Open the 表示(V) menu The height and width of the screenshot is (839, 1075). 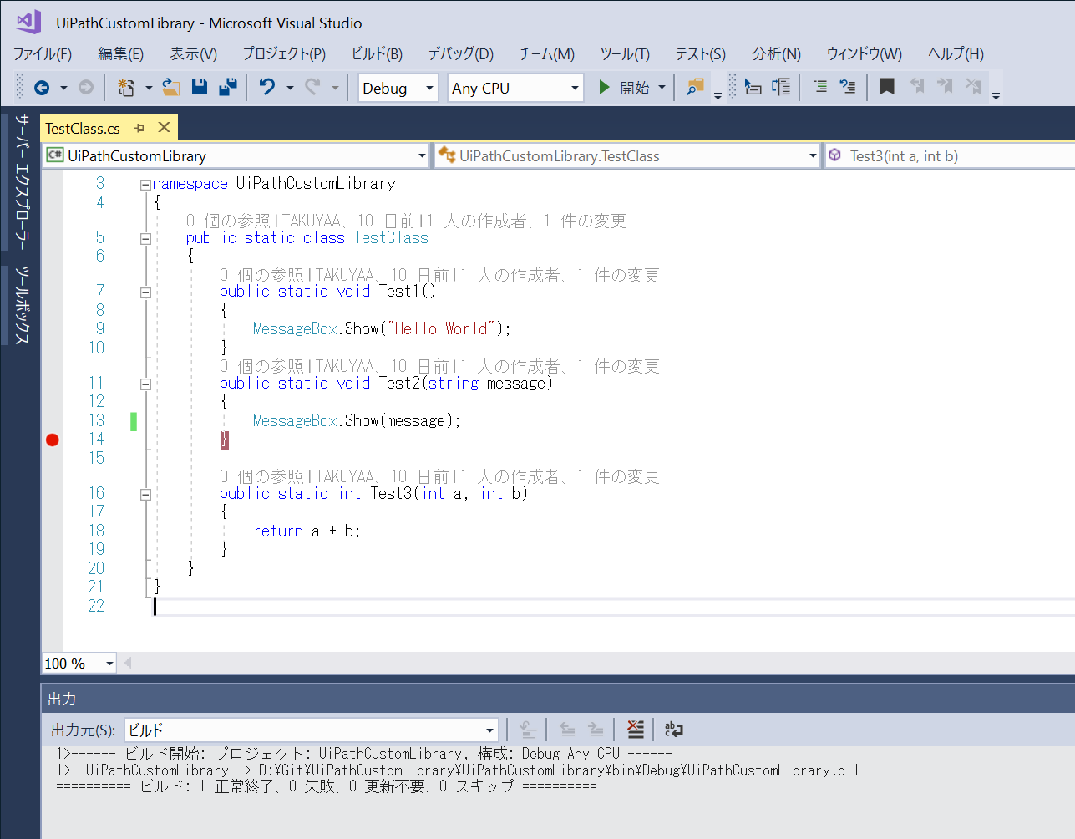tap(193, 53)
